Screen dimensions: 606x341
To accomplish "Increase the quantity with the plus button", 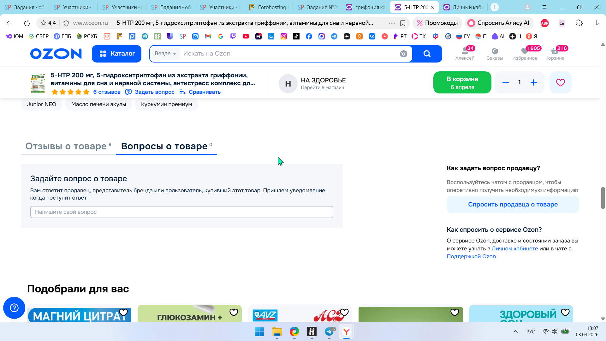I will click(x=533, y=82).
